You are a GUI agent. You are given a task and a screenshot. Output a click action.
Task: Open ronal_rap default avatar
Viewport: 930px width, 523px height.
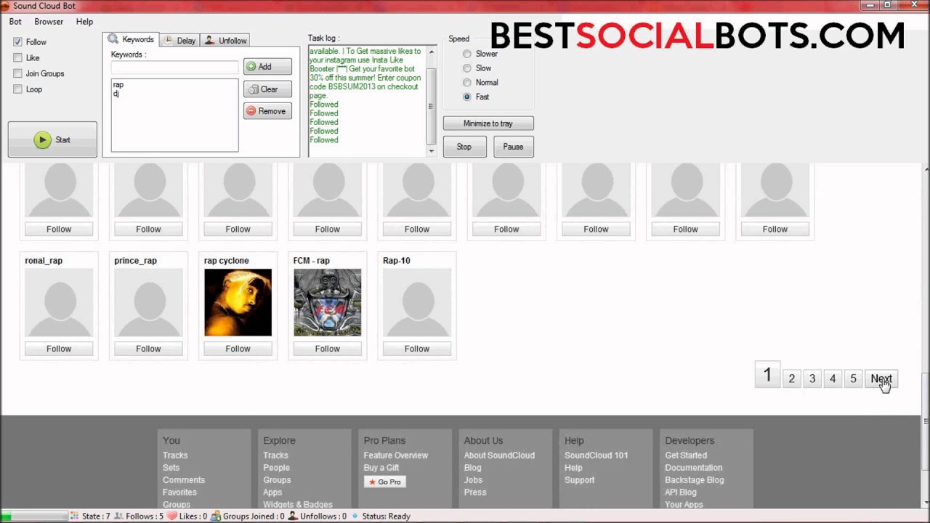[x=59, y=302]
